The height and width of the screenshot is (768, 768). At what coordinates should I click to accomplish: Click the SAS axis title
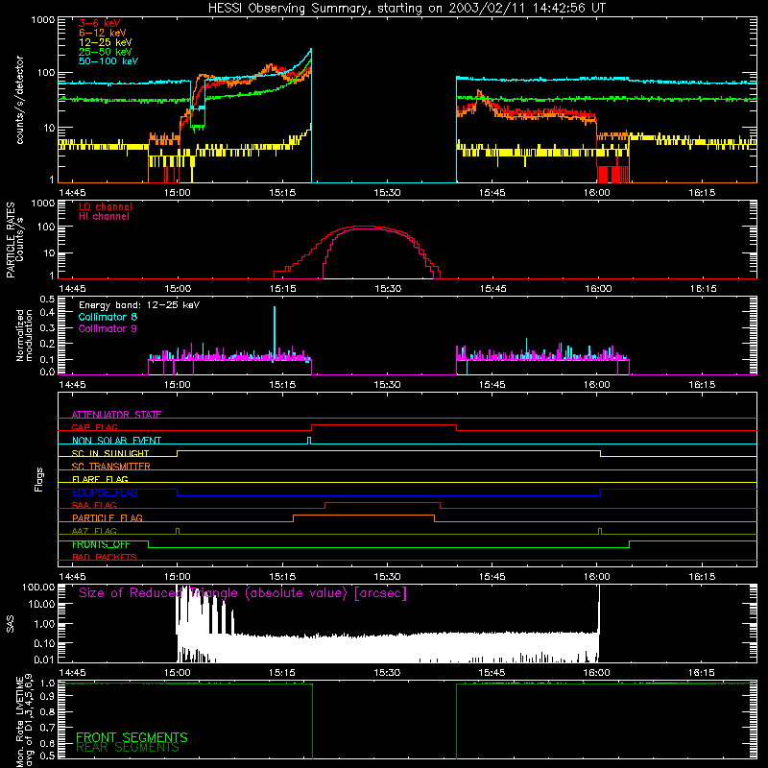11,624
